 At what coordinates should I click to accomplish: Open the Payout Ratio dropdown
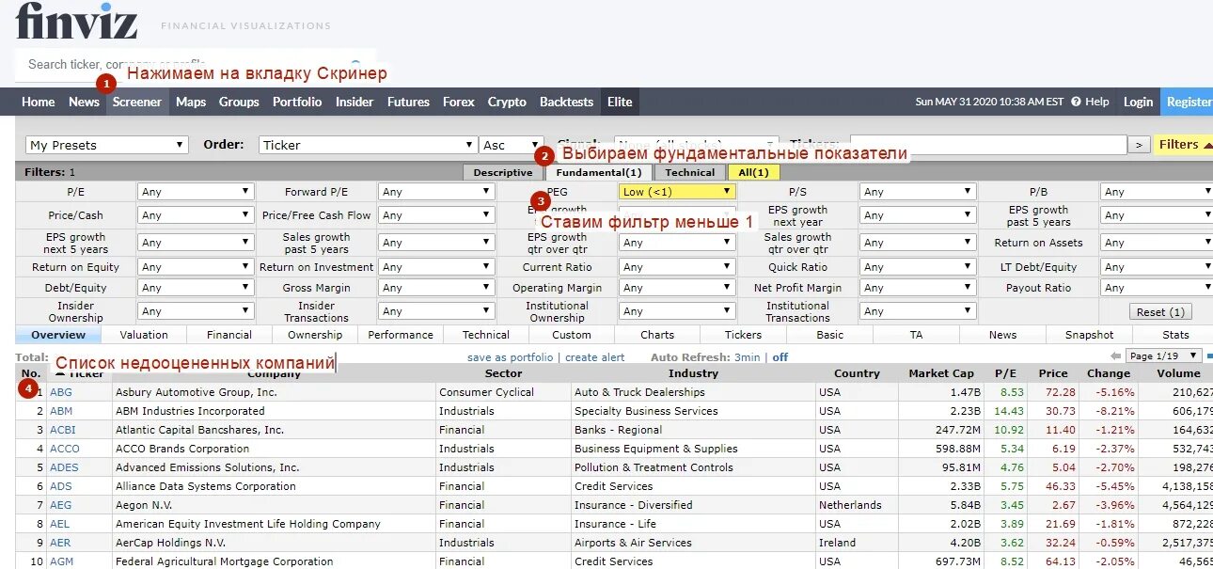(x=1157, y=288)
